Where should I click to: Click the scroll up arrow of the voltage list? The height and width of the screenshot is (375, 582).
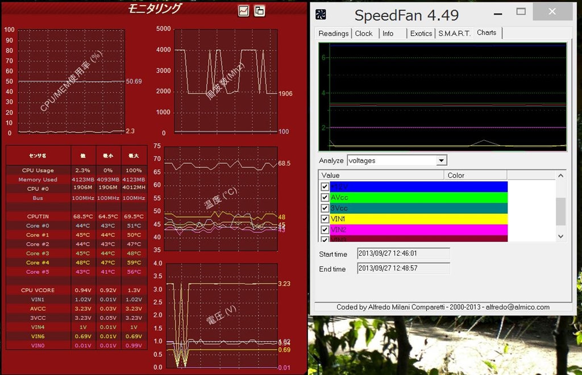click(561, 176)
